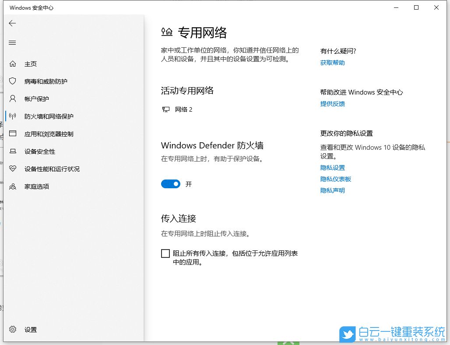
Task: Open 获取帮助 link
Action: 332,63
